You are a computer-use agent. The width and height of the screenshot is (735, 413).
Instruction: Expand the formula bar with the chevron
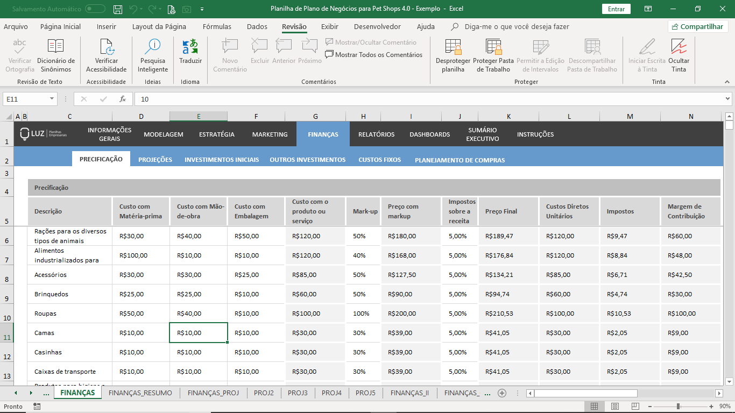click(728, 99)
